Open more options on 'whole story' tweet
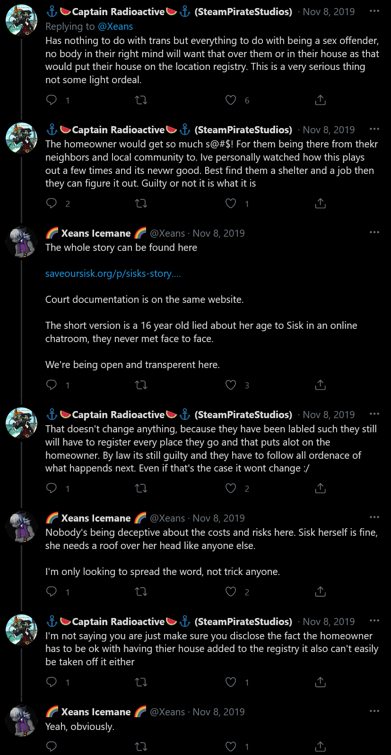391x755 pixels. (x=374, y=232)
